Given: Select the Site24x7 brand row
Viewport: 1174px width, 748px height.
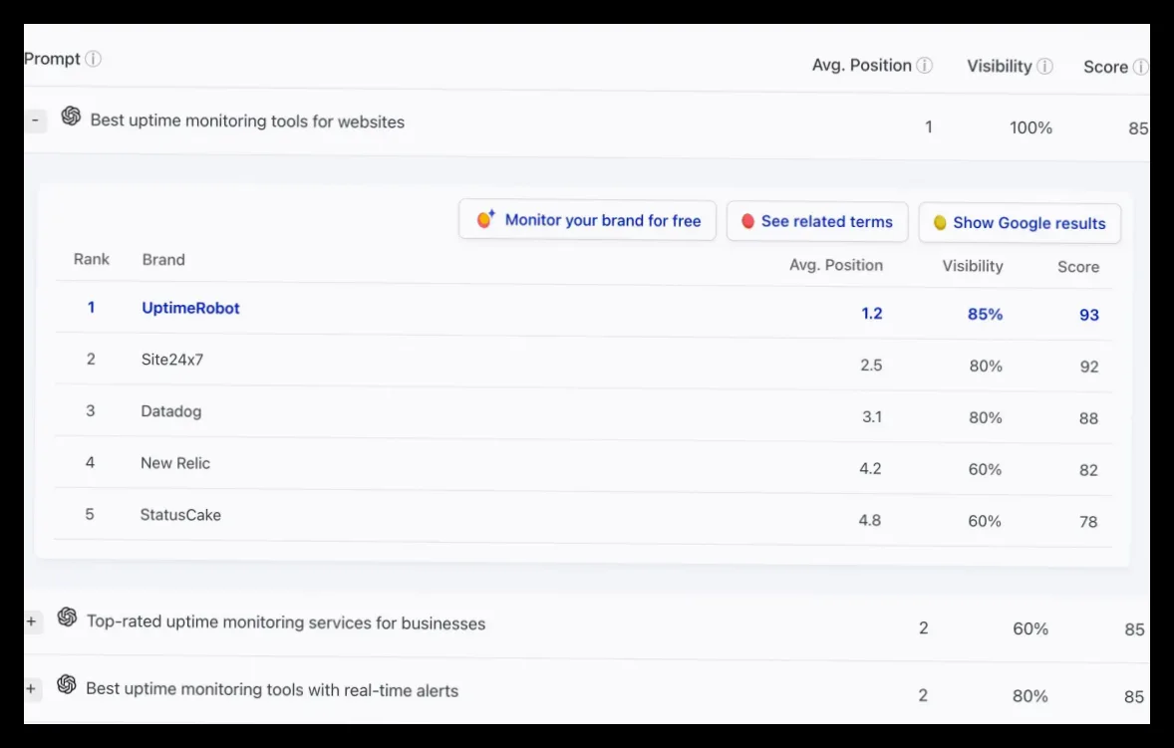Looking at the screenshot, I should [x=583, y=362].
